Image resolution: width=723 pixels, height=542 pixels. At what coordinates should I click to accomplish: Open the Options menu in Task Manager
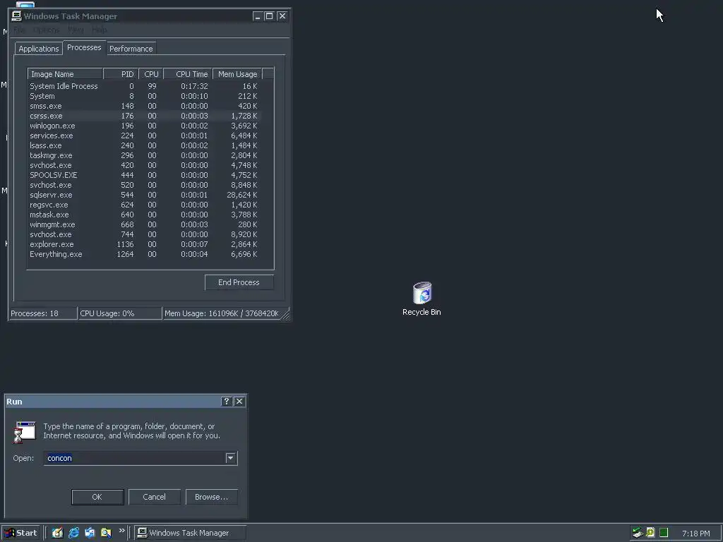(x=46, y=30)
